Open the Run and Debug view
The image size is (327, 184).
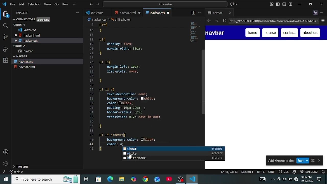[6, 49]
